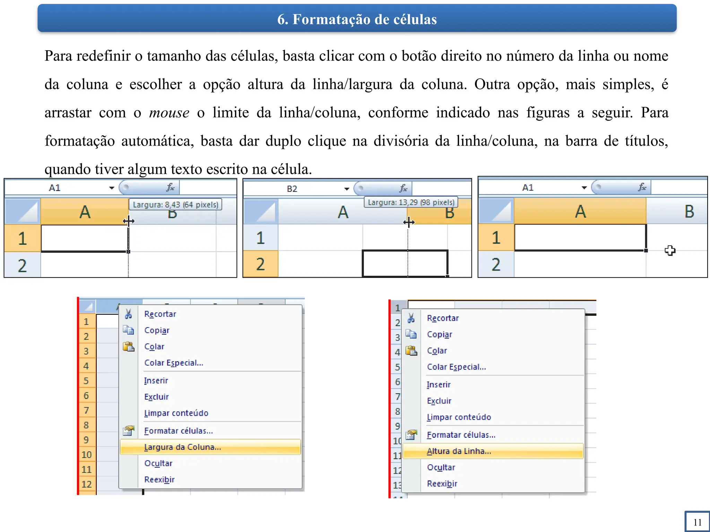This screenshot has height=532, width=710.
Task: Choose Reexibir in the row context menu
Action: [x=442, y=484]
